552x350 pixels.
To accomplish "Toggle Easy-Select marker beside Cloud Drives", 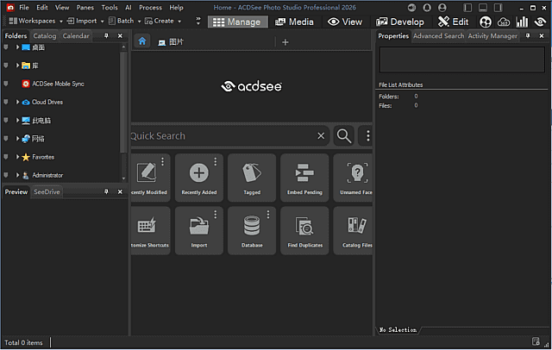I will point(6,102).
